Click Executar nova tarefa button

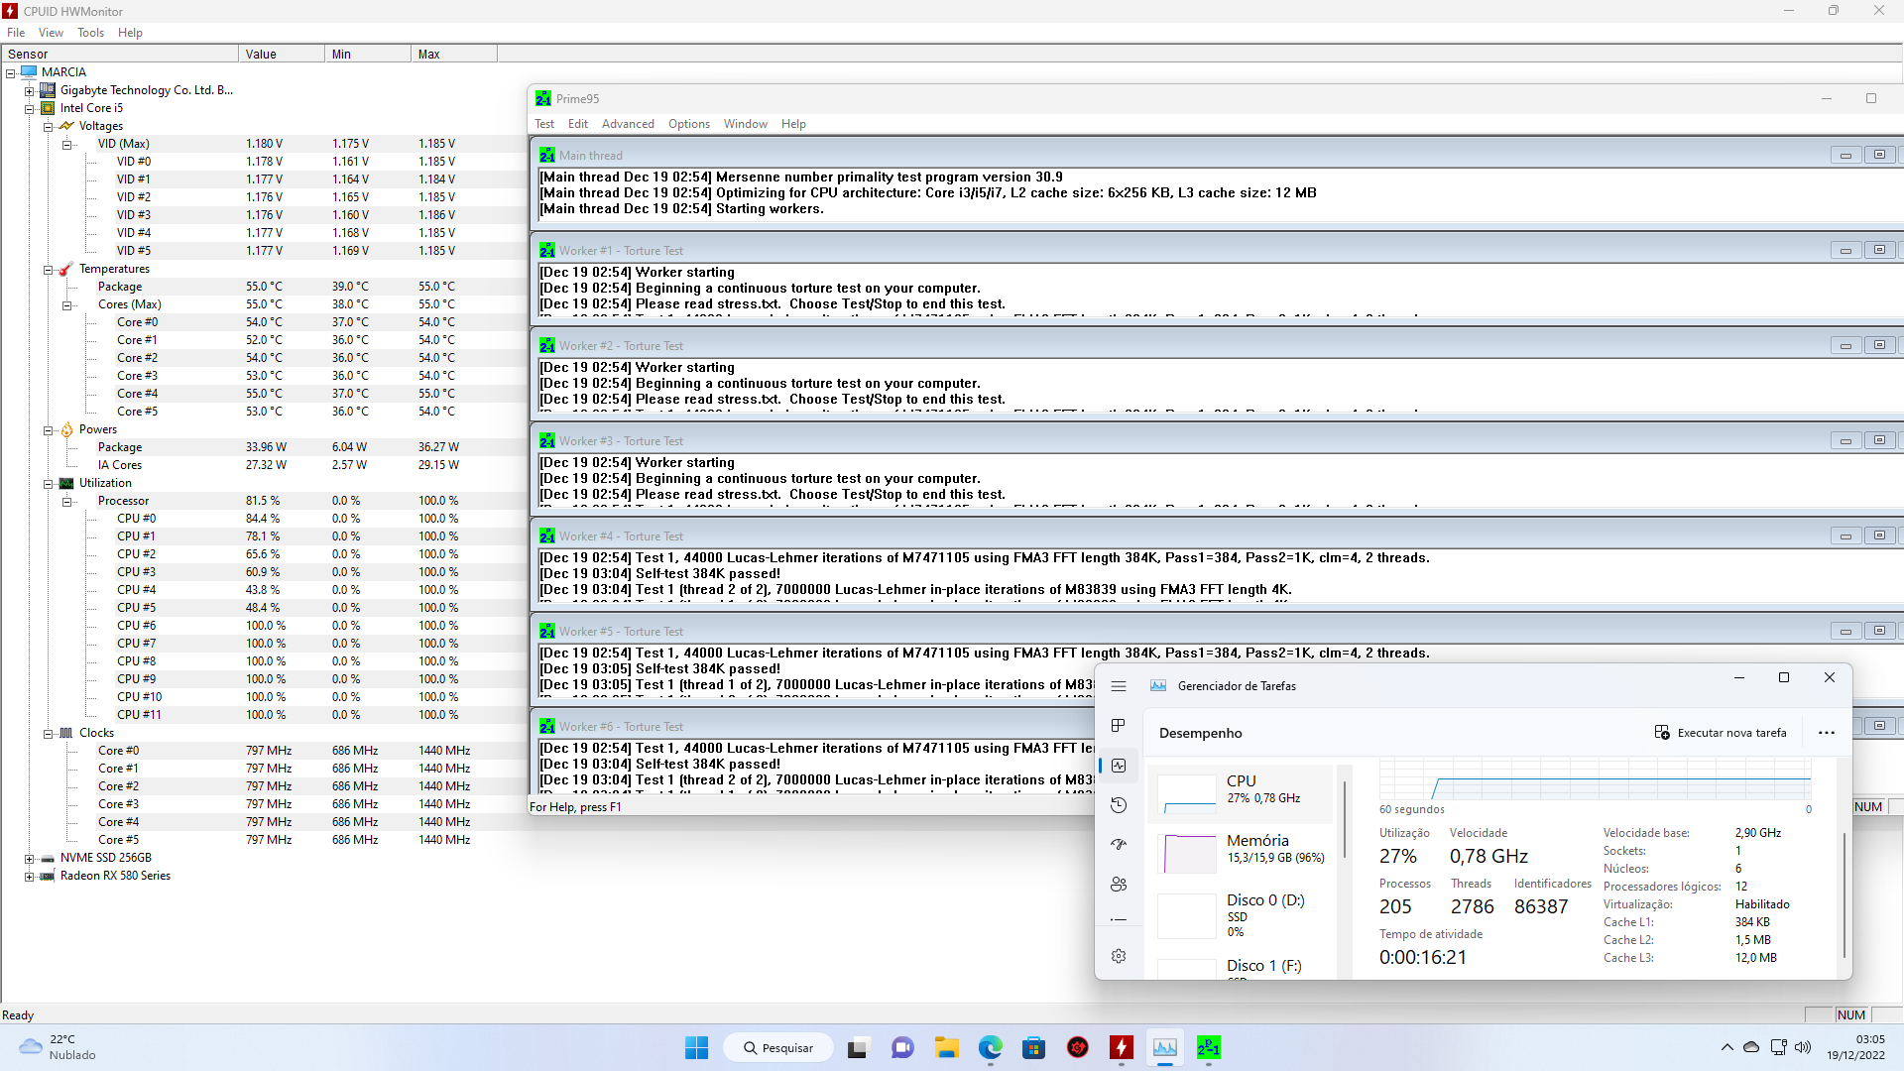tap(1721, 733)
